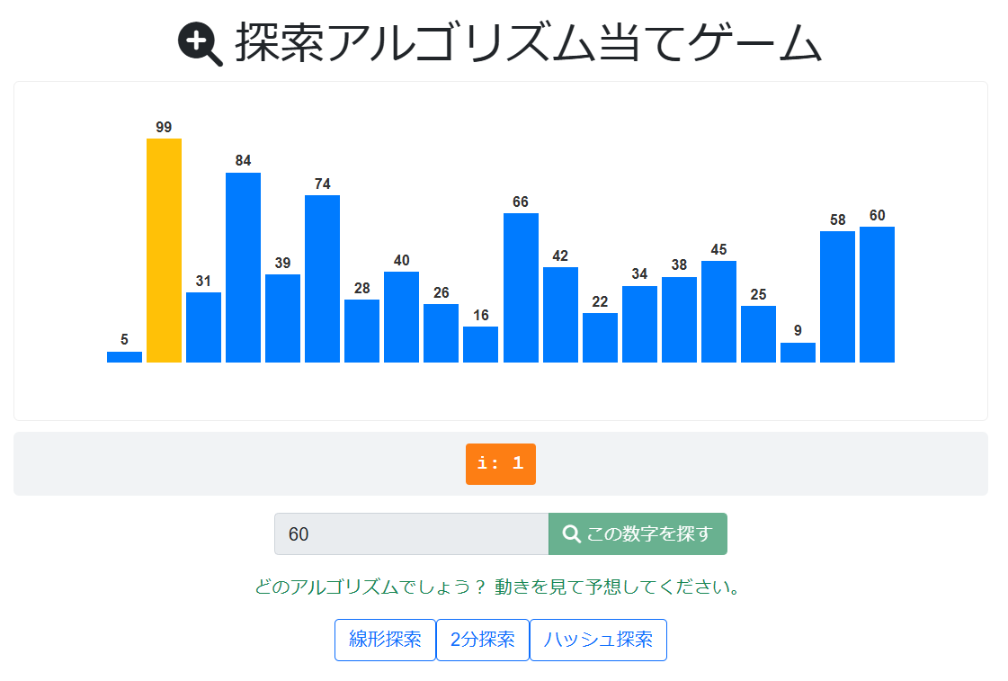Click the orange i: 1 index badge
1008x681 pixels.
click(x=501, y=464)
